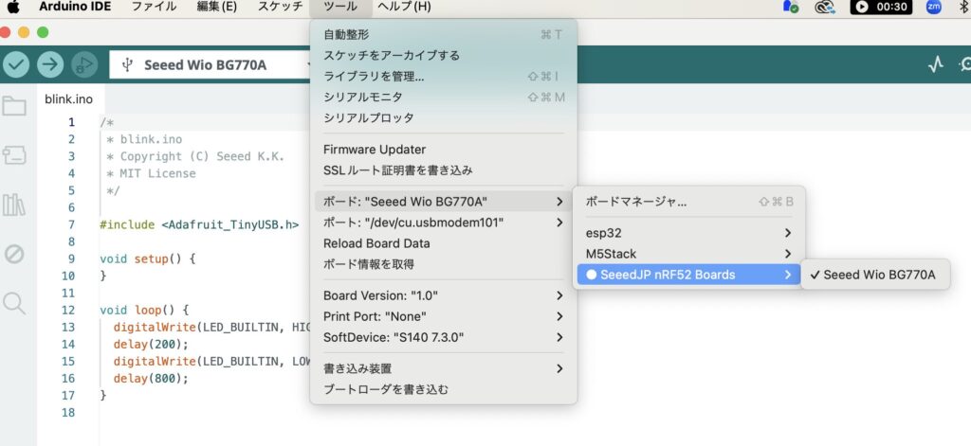Select the checked Seeed Wio BG770A board
Screen dimensions: 971x446
point(874,276)
